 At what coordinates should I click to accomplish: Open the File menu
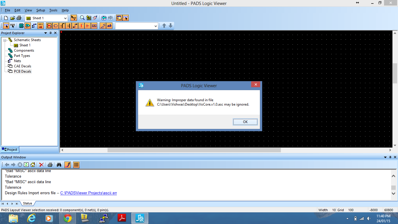7,10
